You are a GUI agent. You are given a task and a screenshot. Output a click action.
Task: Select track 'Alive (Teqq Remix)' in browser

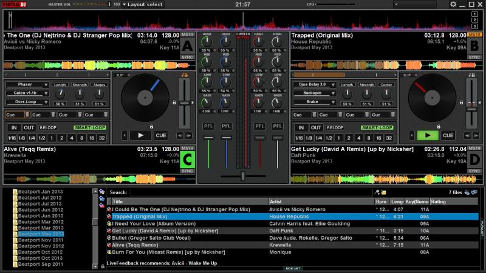click(292, 245)
